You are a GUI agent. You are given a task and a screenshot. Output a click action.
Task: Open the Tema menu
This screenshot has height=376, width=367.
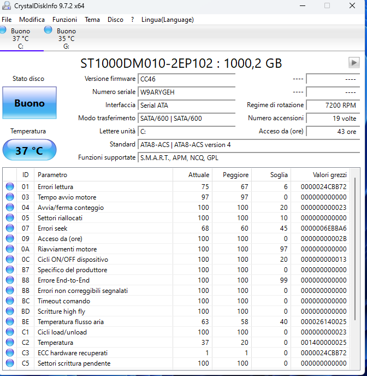point(92,20)
